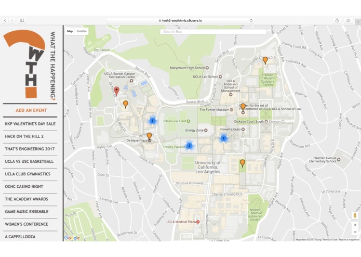Viewport: 361px width, 257px height.
Task: Open GAME MUSIC ENSEMBLE event
Action: pyautogui.click(x=30, y=212)
